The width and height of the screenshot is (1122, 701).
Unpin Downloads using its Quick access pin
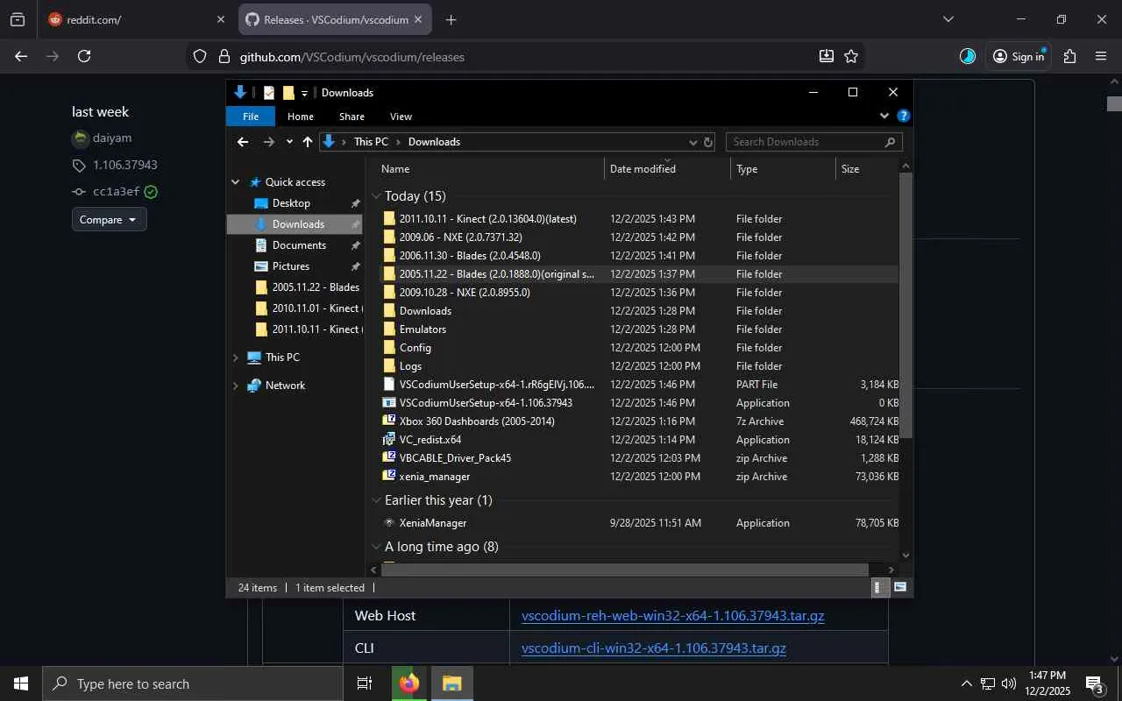click(355, 224)
